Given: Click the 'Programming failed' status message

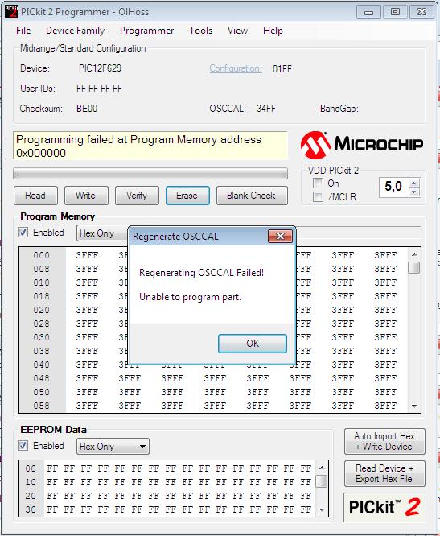Looking at the screenshot, I should [x=150, y=146].
